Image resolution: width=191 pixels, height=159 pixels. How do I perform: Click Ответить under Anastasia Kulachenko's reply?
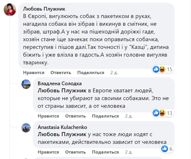click(75, 152)
